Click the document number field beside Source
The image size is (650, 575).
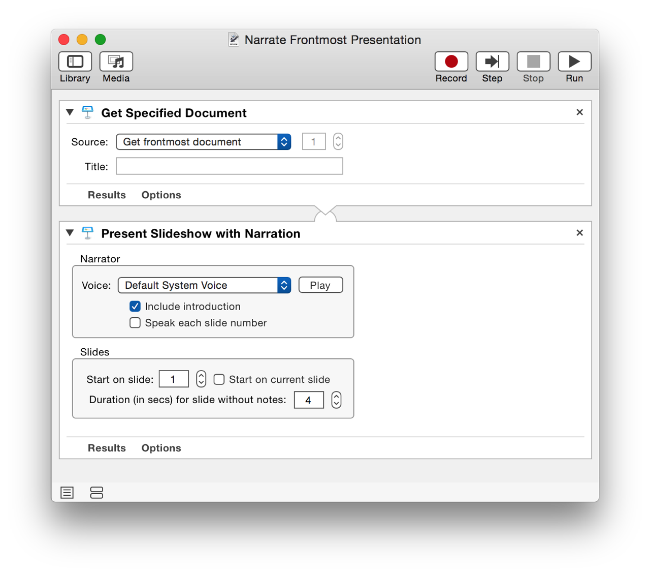[314, 141]
